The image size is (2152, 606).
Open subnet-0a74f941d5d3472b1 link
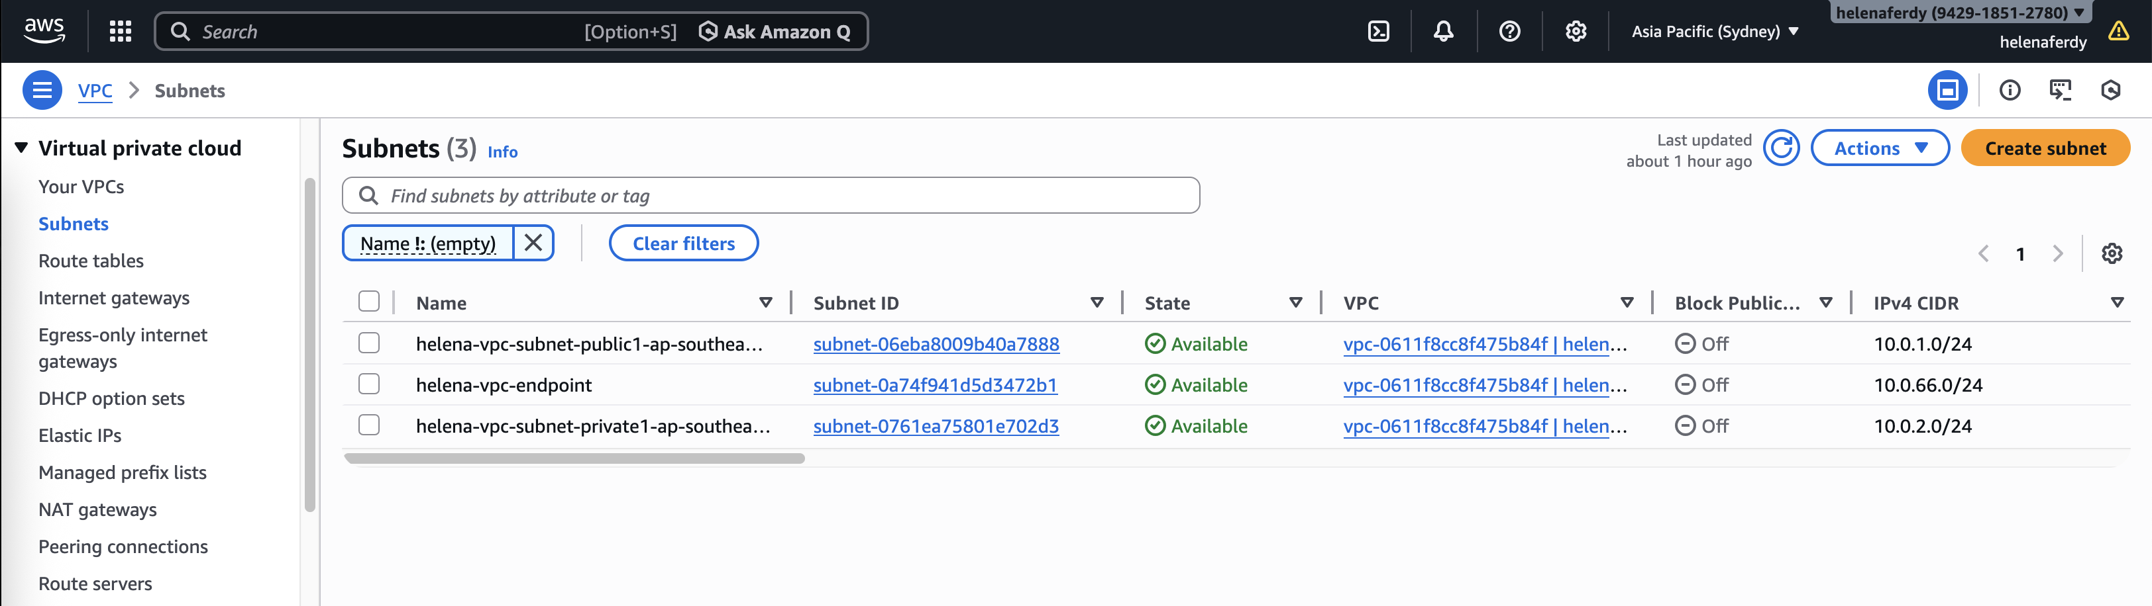click(935, 385)
